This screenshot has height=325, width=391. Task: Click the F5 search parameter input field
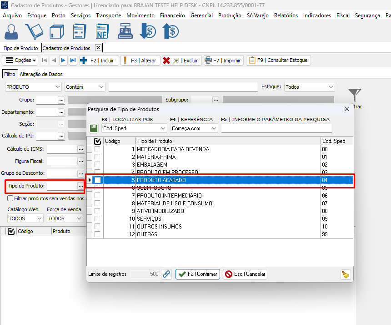276,128
